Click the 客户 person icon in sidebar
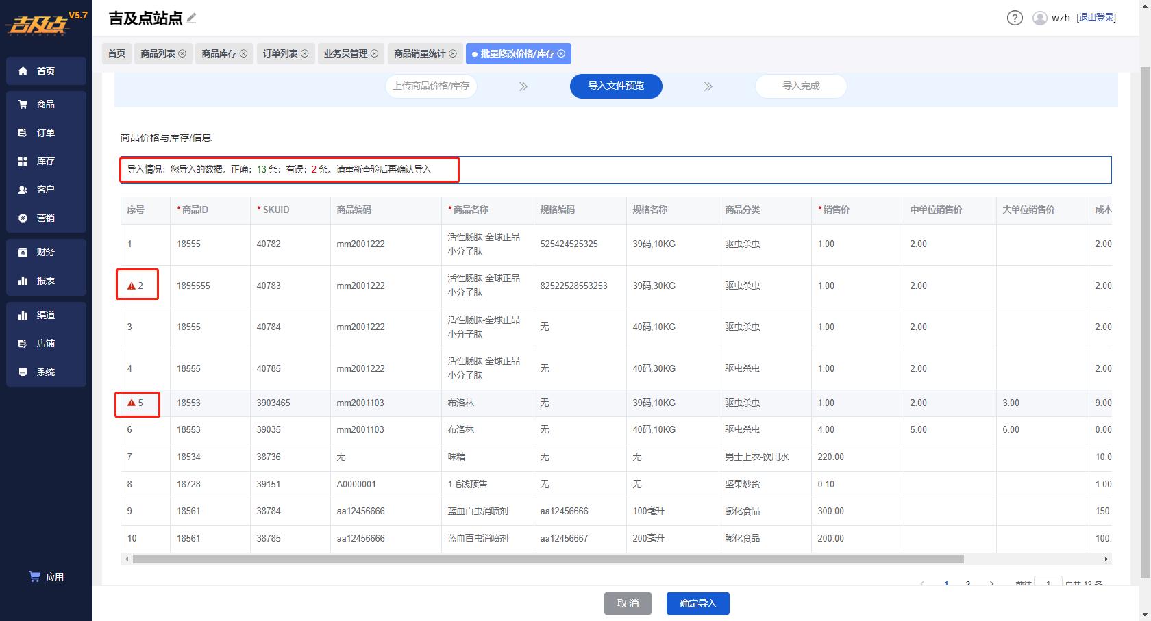 [x=23, y=189]
